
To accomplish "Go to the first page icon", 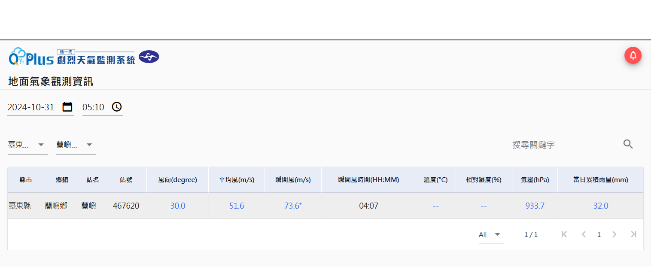I will (564, 234).
